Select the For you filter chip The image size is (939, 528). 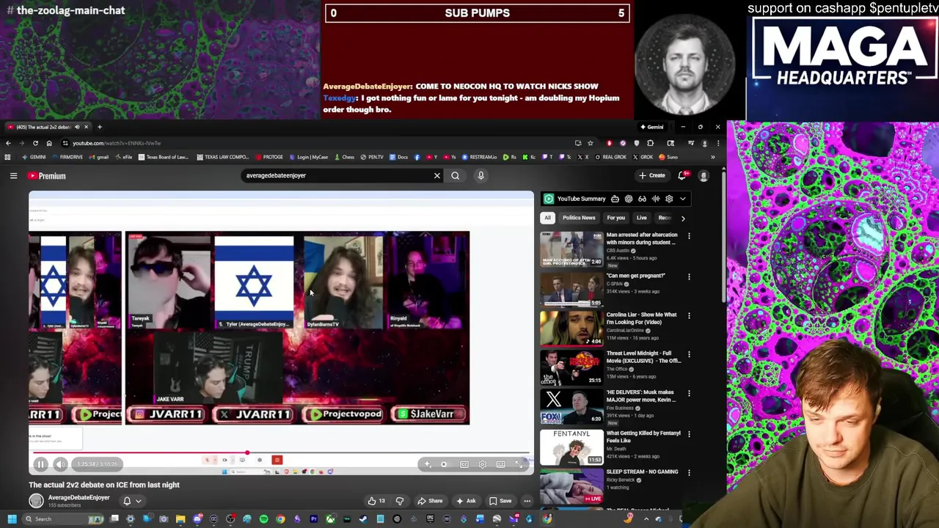click(x=615, y=218)
